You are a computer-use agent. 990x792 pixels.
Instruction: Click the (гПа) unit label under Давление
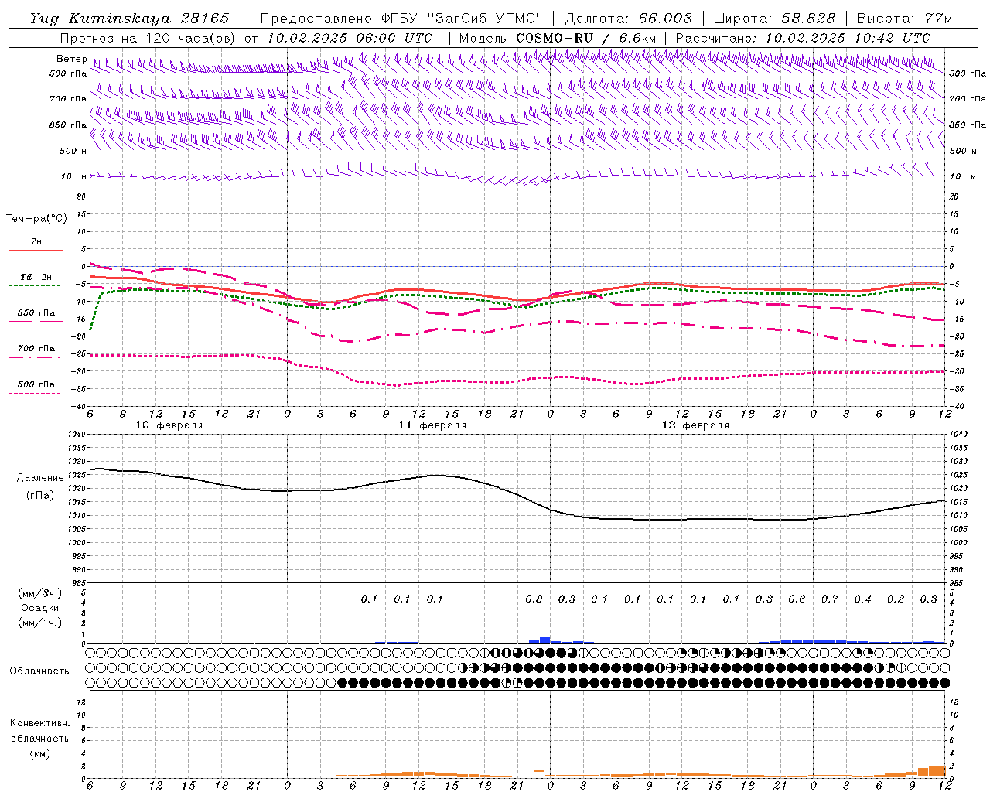click(39, 496)
